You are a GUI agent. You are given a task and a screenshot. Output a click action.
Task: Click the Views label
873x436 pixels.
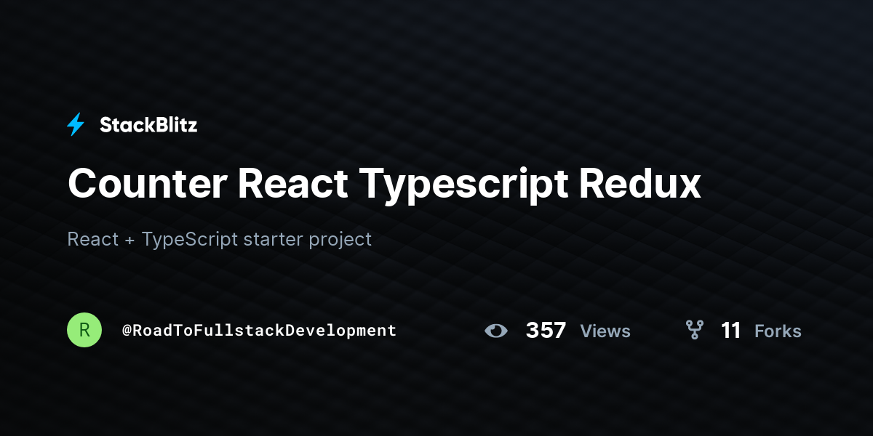pos(605,331)
